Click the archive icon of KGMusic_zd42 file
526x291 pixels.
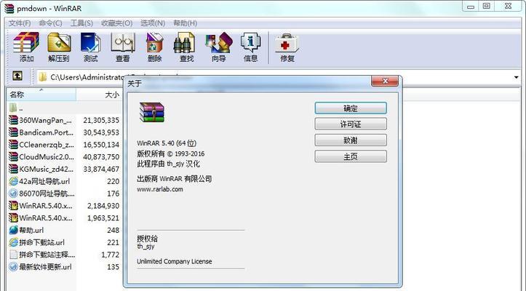(13, 169)
